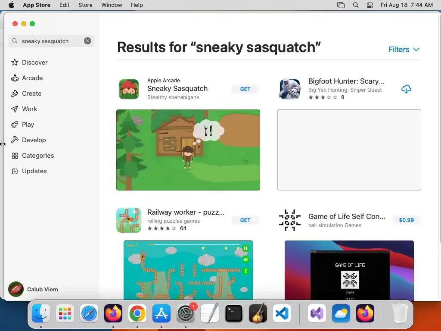View Sneaky Sasquatch cabin screenshot
This screenshot has width=441, height=331.
point(188,150)
